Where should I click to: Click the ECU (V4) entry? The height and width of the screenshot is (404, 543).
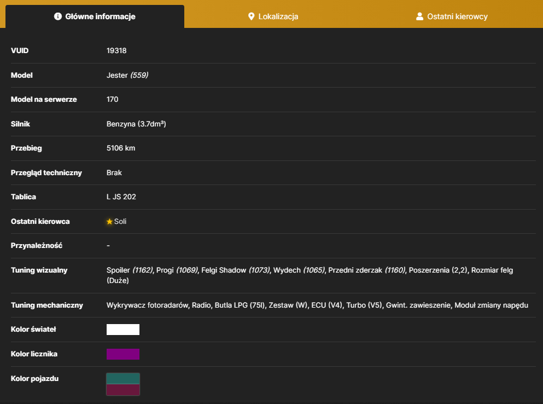coord(326,305)
